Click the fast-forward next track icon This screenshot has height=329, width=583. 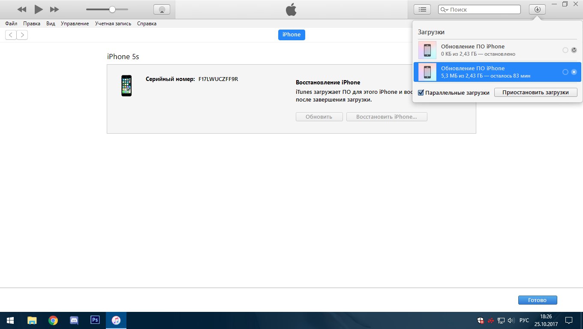(x=54, y=9)
